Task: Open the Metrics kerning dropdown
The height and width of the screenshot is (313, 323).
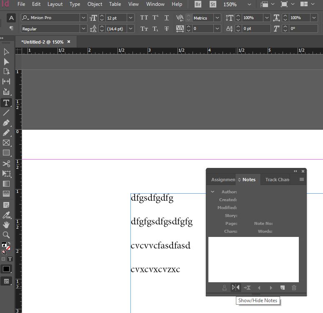Action: pos(217,18)
